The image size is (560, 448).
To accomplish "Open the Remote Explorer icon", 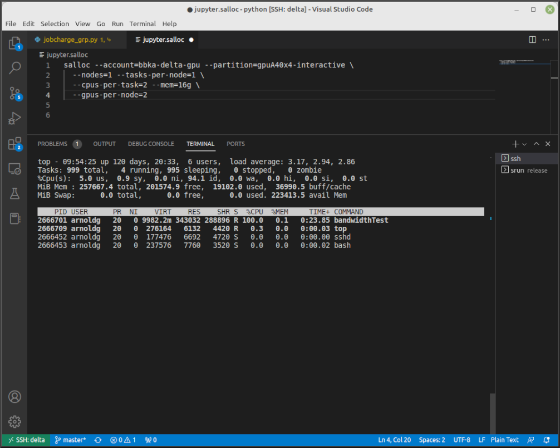I will [15, 168].
